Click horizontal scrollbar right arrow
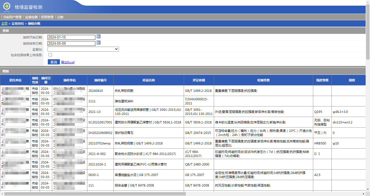The height and width of the screenshot is (196, 370). pos(363,194)
